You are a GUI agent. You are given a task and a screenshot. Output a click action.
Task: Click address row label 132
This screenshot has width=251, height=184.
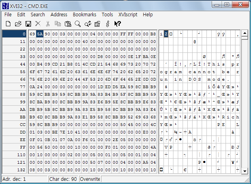pyautogui.click(x=14, y=170)
